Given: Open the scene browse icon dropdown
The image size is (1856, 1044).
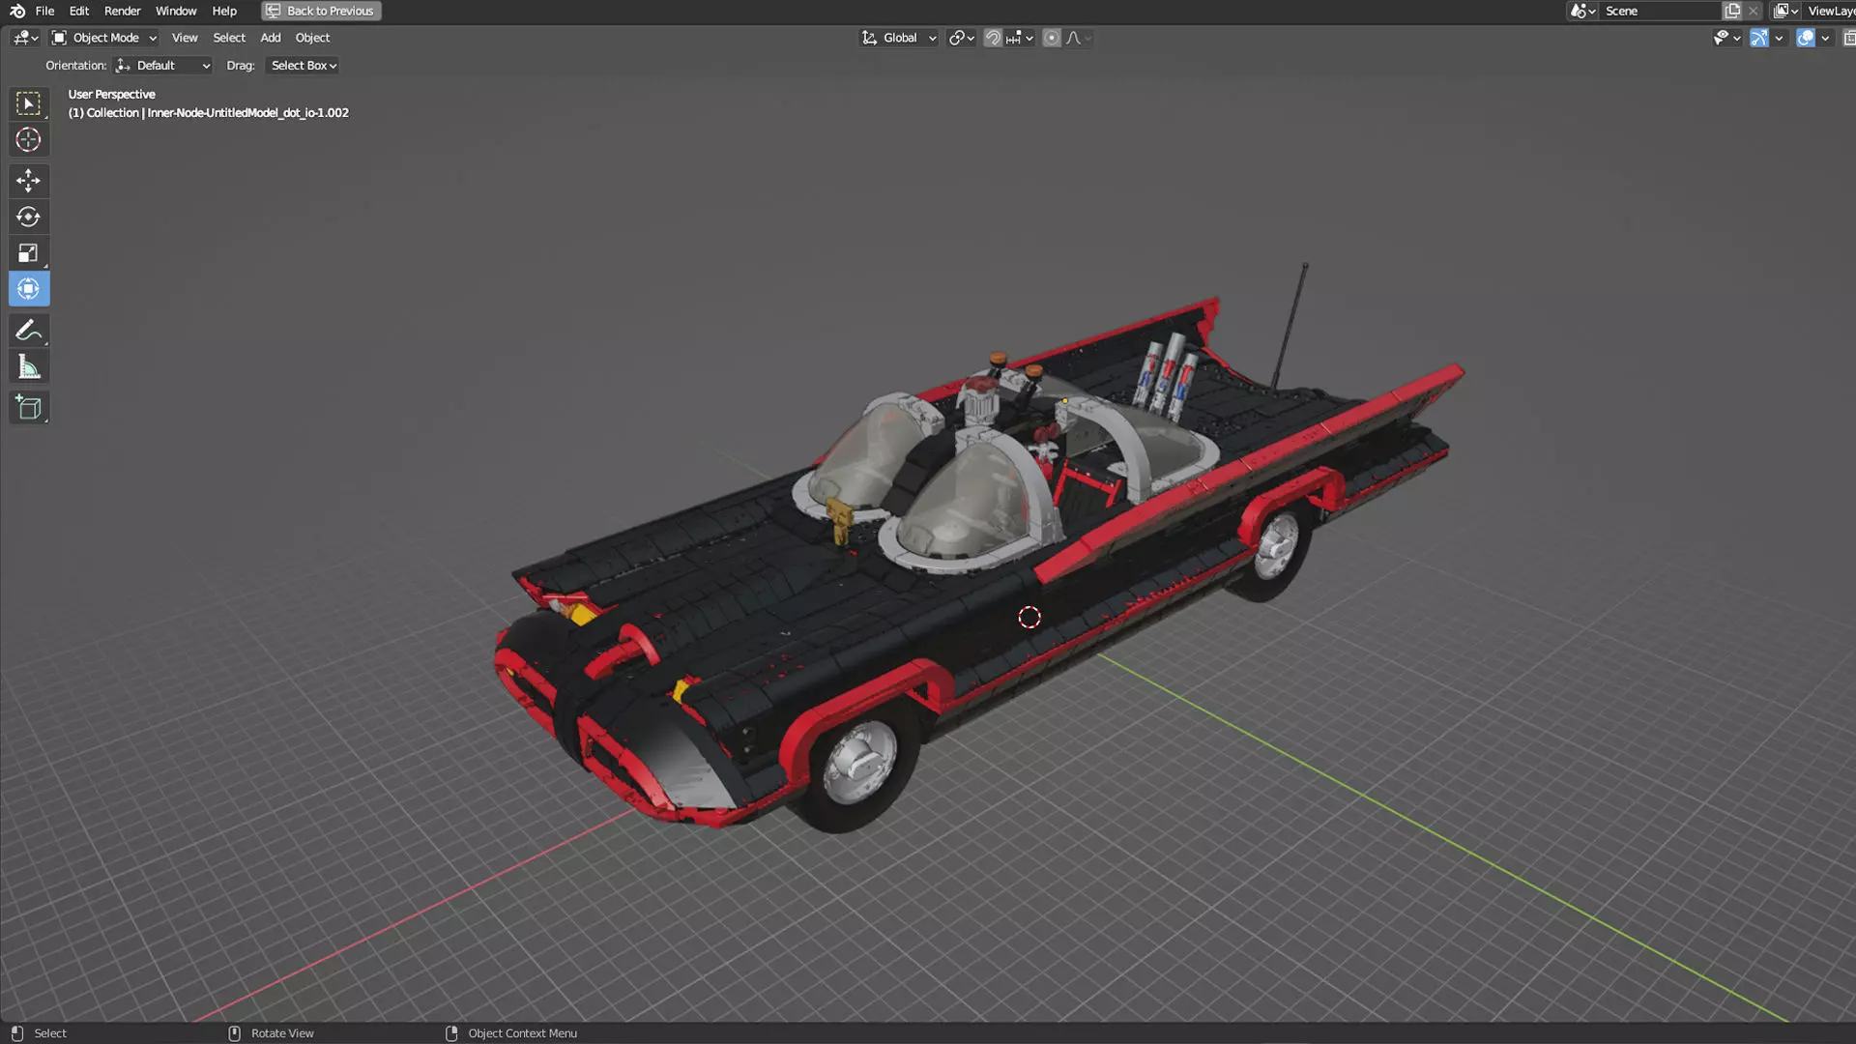Looking at the screenshot, I should [x=1582, y=11].
